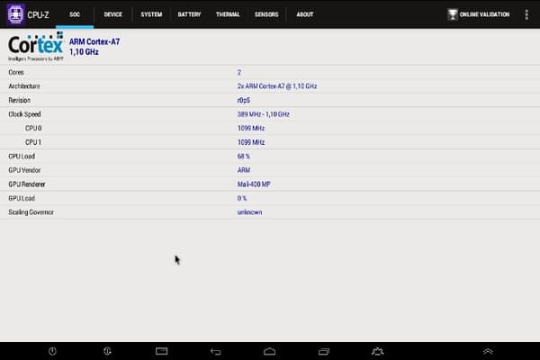Click the CPU Load value 68 %
This screenshot has width=540, height=360.
tap(244, 156)
